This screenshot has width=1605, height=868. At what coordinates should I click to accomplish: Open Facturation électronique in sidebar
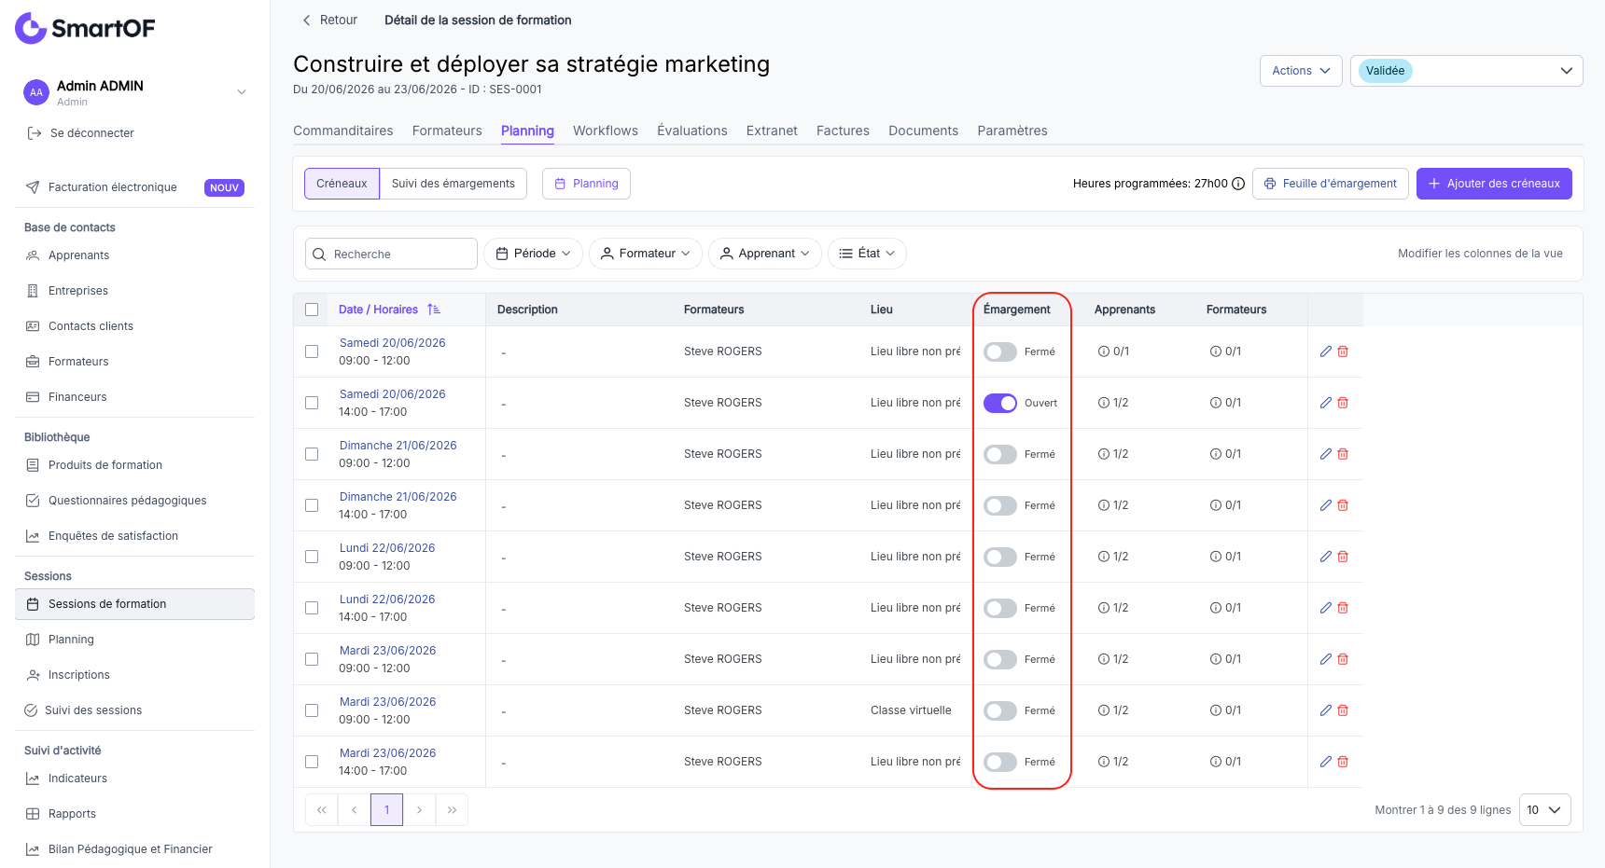(113, 187)
